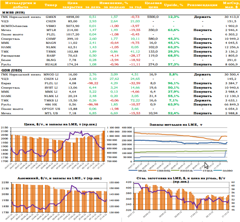Click the VSMO ticker cell
The width and height of the screenshot is (240, 222).
[51, 26]
